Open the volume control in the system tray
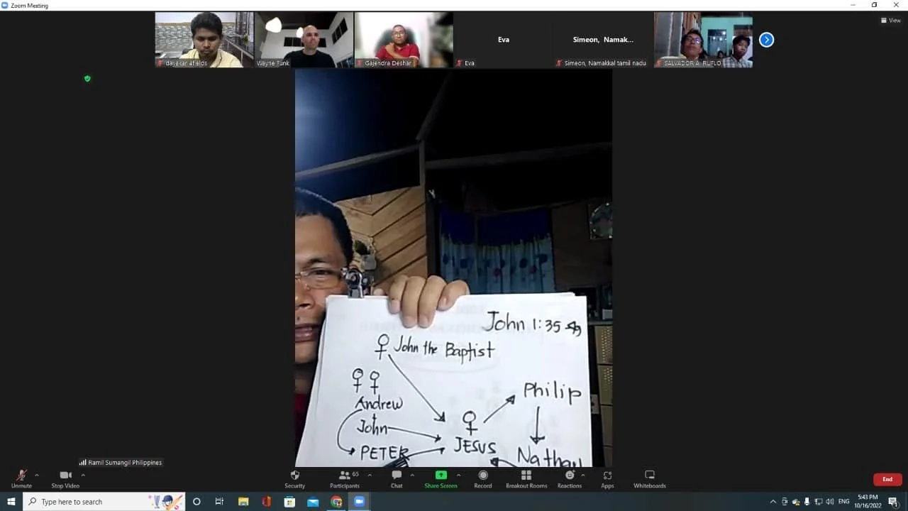 pos(829,502)
